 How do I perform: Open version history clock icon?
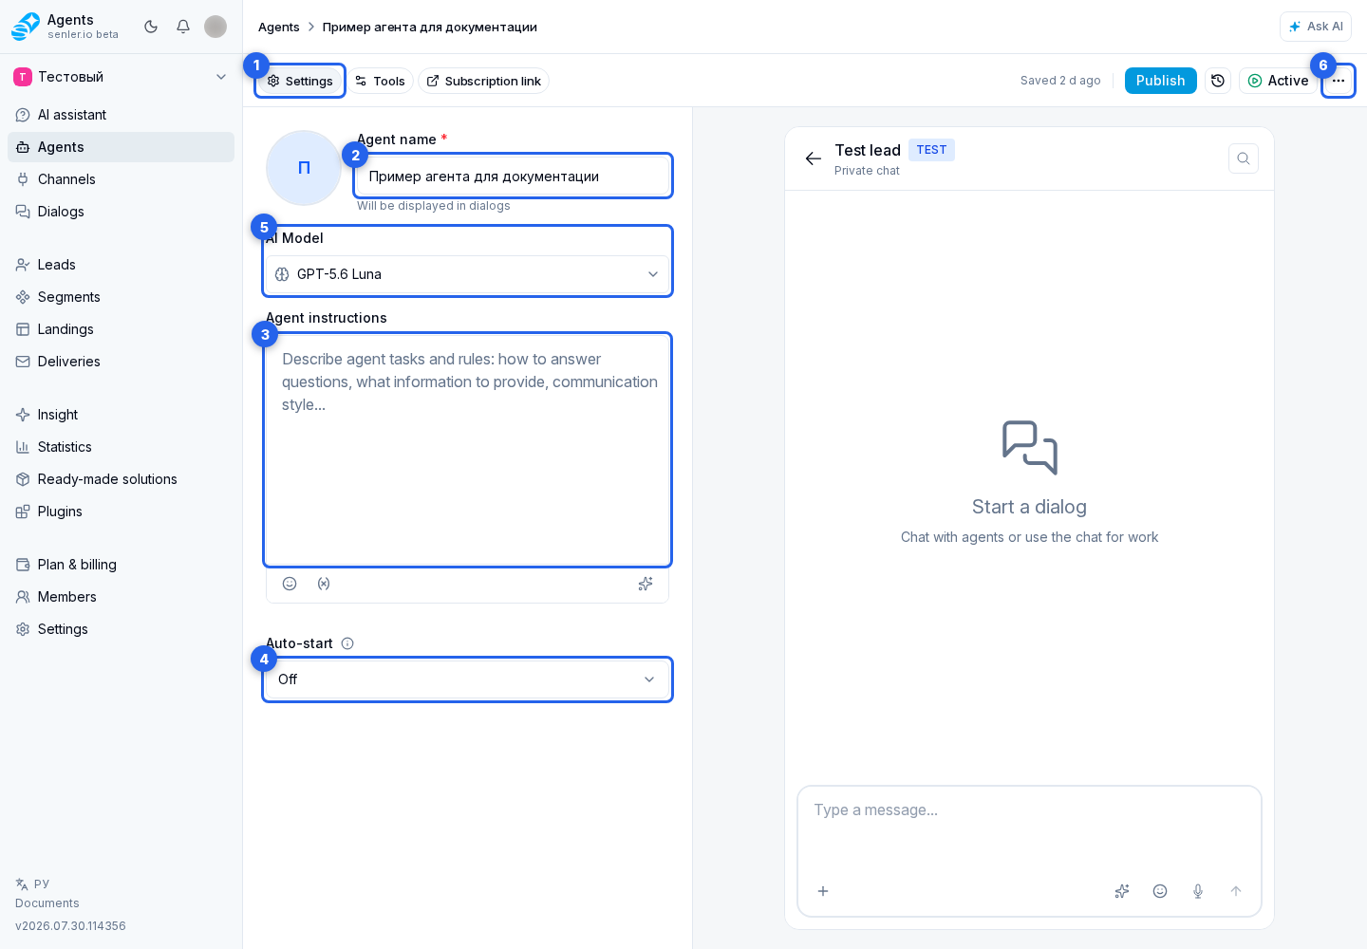[x=1218, y=81]
